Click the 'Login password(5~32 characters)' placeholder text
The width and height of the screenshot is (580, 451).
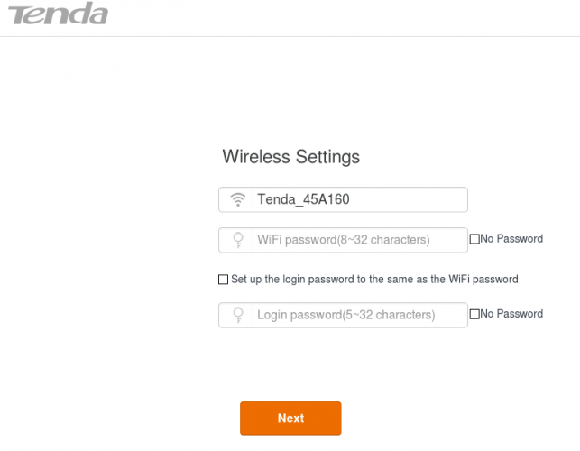[345, 315]
